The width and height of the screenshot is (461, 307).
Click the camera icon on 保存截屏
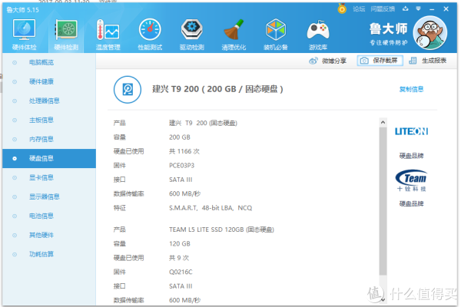coord(364,61)
